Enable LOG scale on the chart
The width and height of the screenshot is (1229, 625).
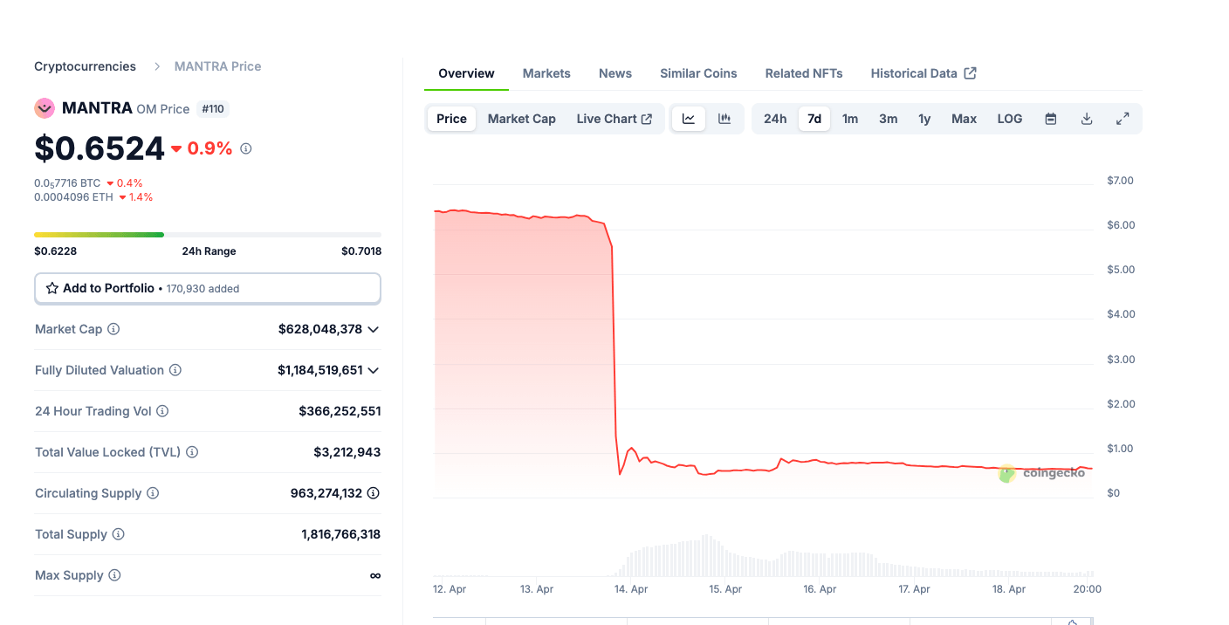point(1009,118)
